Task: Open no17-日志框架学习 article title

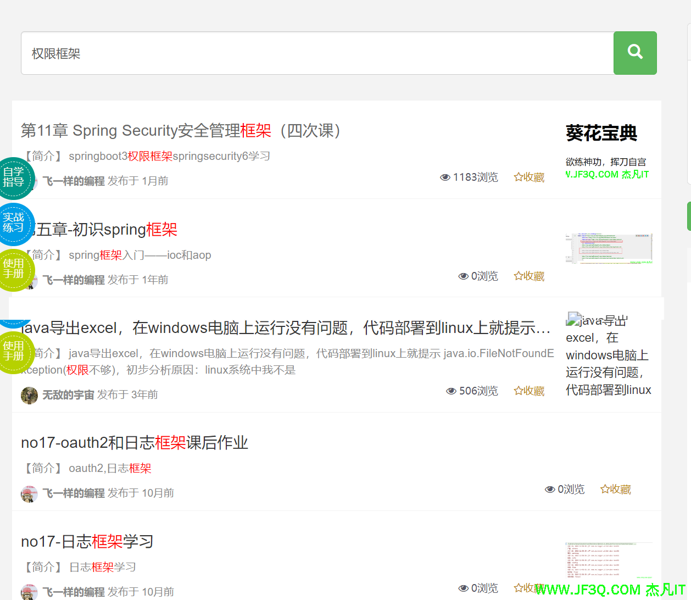Action: pos(87,542)
